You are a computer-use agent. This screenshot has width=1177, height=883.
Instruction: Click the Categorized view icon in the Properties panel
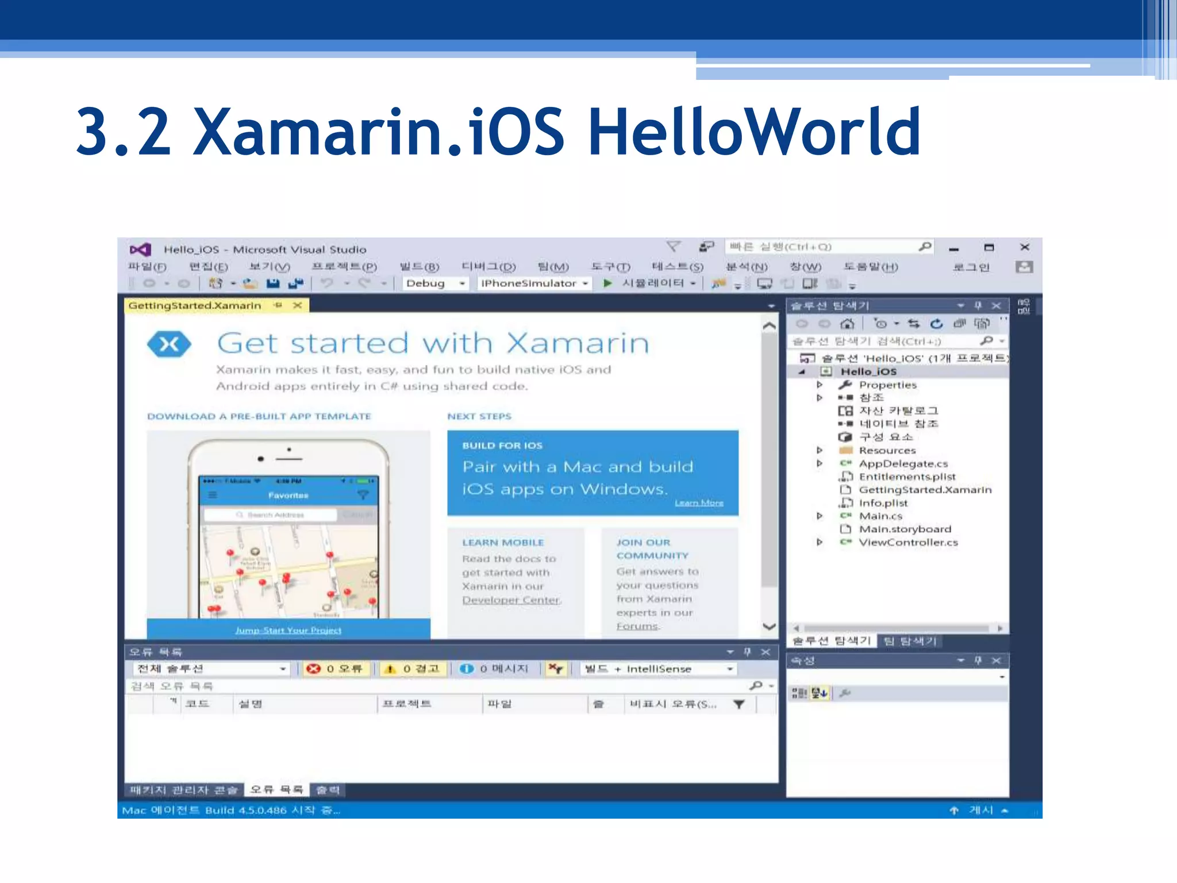(799, 693)
